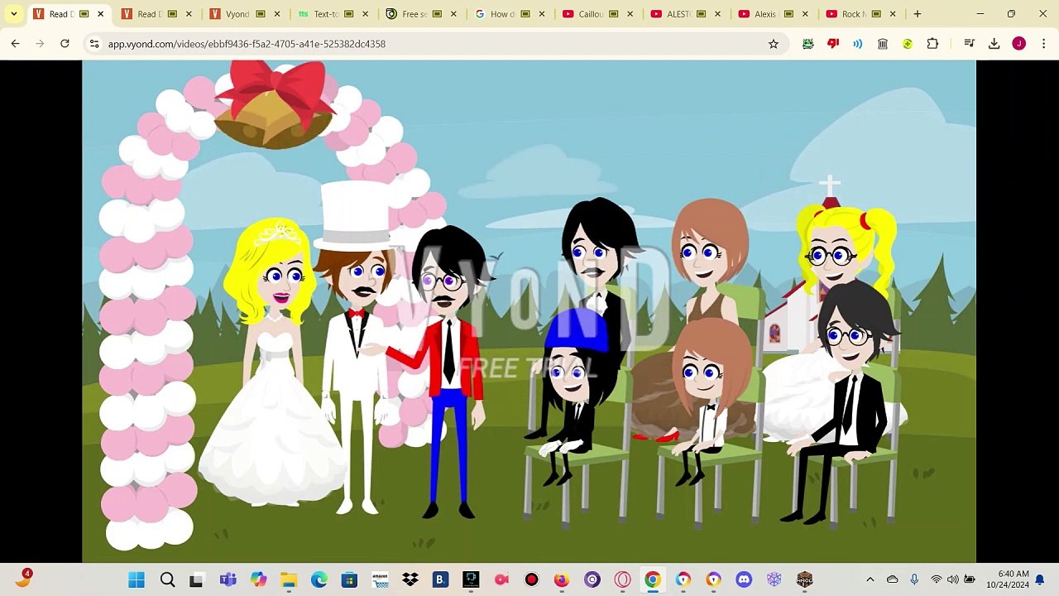The width and height of the screenshot is (1059, 596).
Task: Launch Dropbox from the taskbar
Action: [410, 579]
